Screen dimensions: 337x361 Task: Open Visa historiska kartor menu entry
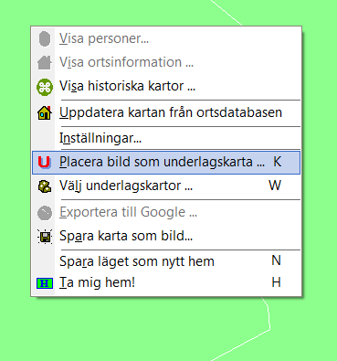(166, 87)
